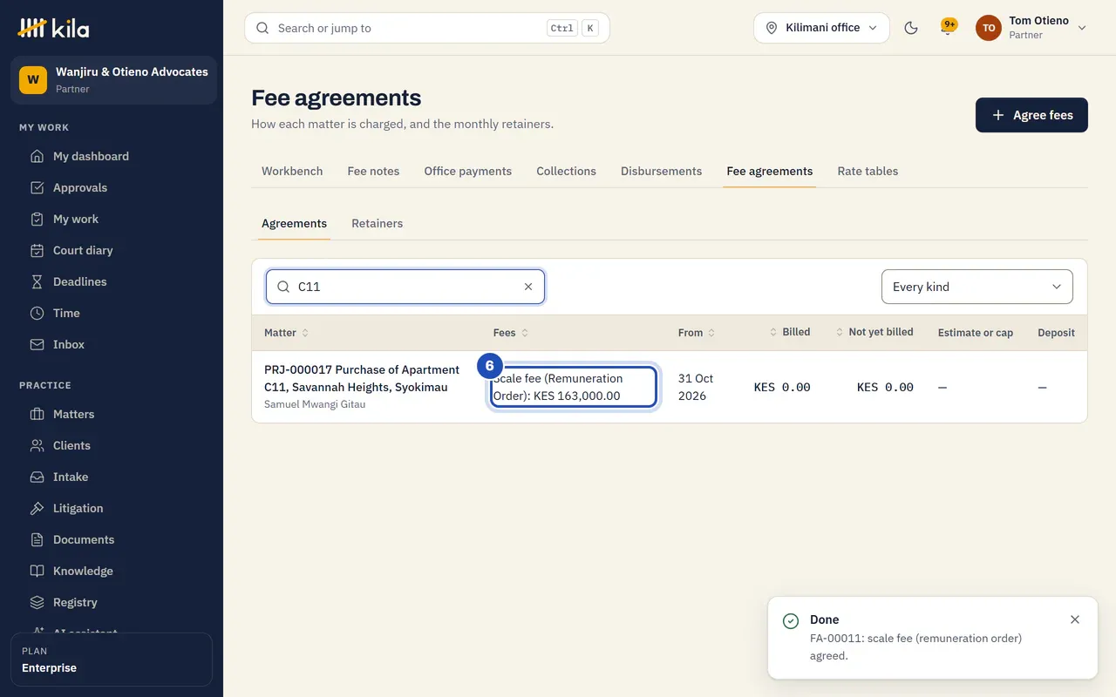This screenshot has width=1116, height=697.
Task: Open the Every kind filter dropdown
Action: [977, 287]
